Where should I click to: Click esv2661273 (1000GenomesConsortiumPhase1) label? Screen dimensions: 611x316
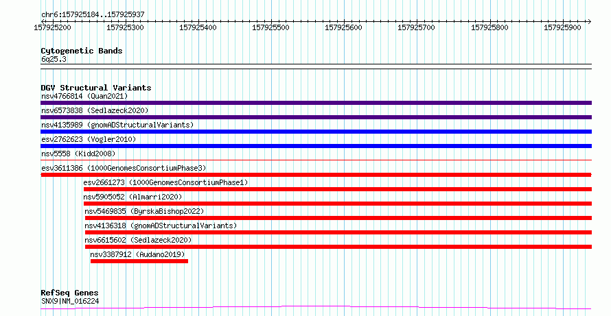[165, 182]
